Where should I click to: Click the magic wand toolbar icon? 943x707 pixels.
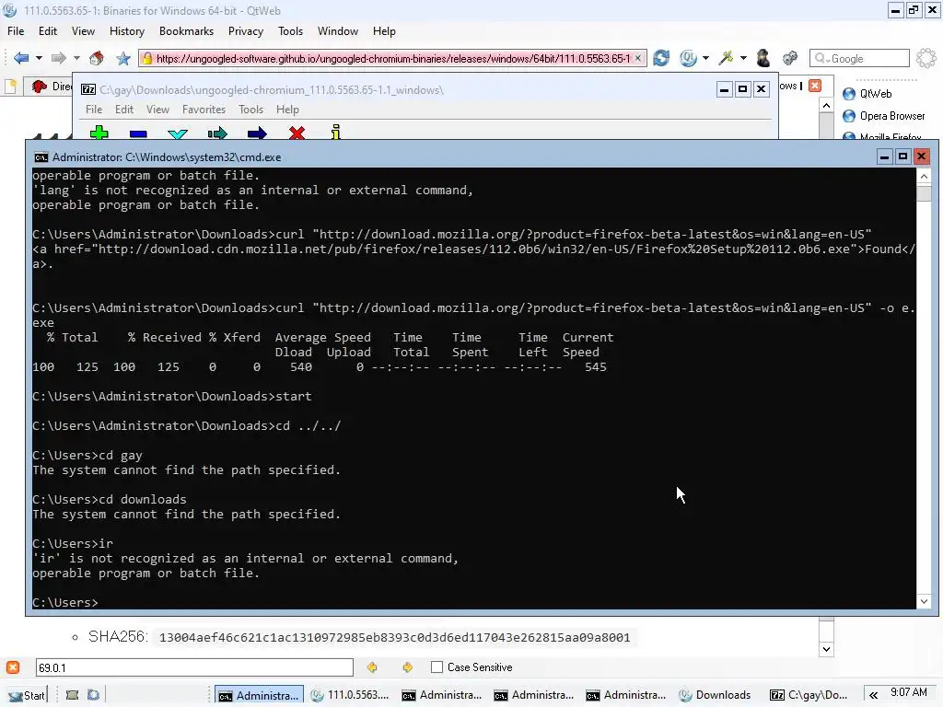coord(726,58)
